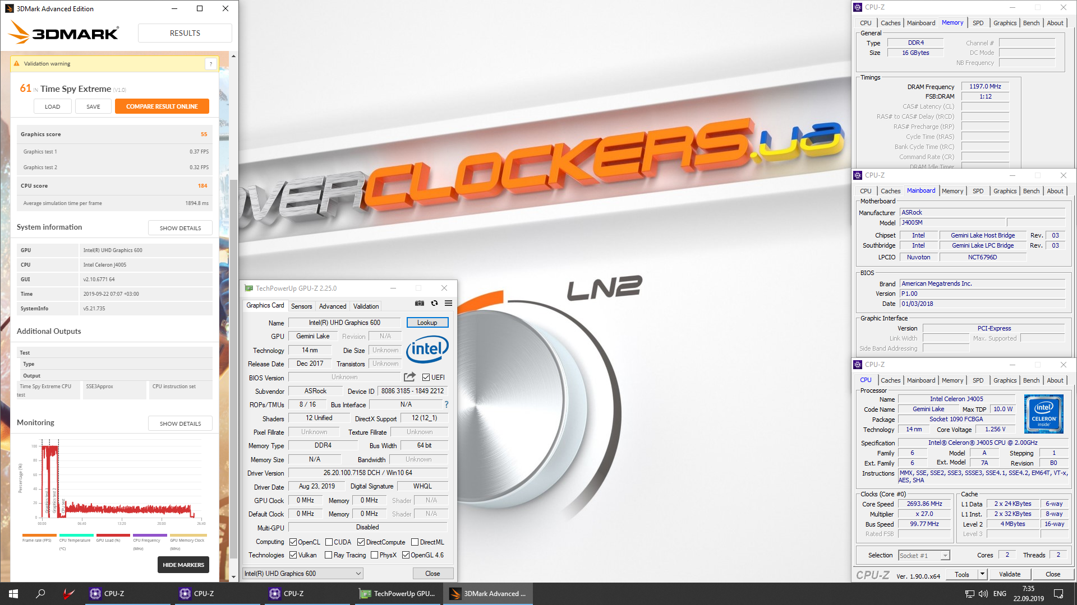The image size is (1077, 605).
Task: Click the 3DMark Save button
Action: click(93, 106)
